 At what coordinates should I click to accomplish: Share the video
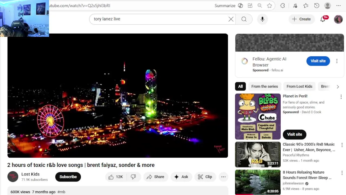(x=155, y=177)
